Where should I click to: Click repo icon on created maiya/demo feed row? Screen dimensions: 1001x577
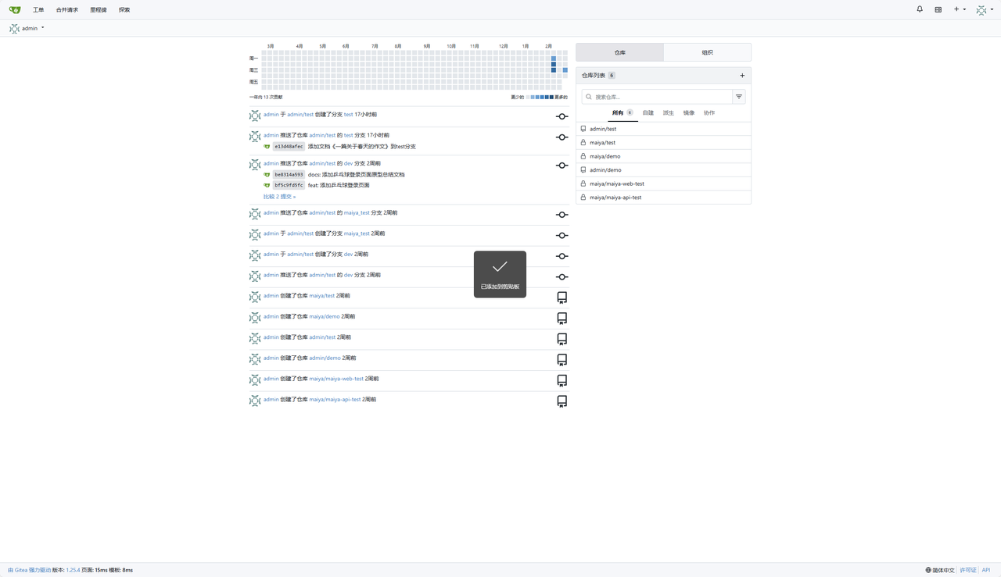tap(561, 319)
